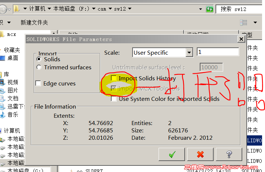Click the back navigation arrow button
The image size is (265, 172).
pos(3,9)
